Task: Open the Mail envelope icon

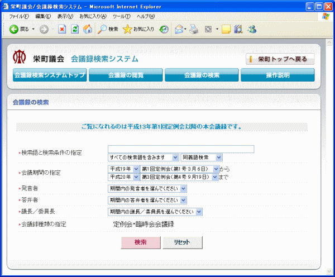Action: (179, 29)
